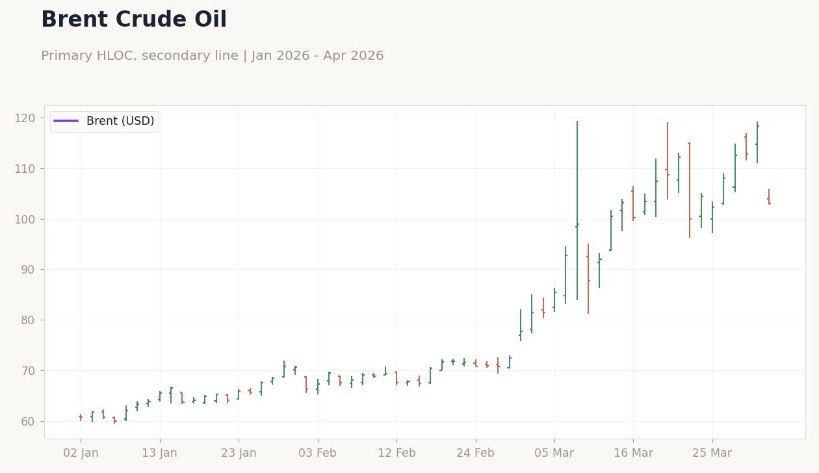This screenshot has height=473, width=819.
Task: Toggle the Brent (USD) legend entry
Action: click(120, 121)
